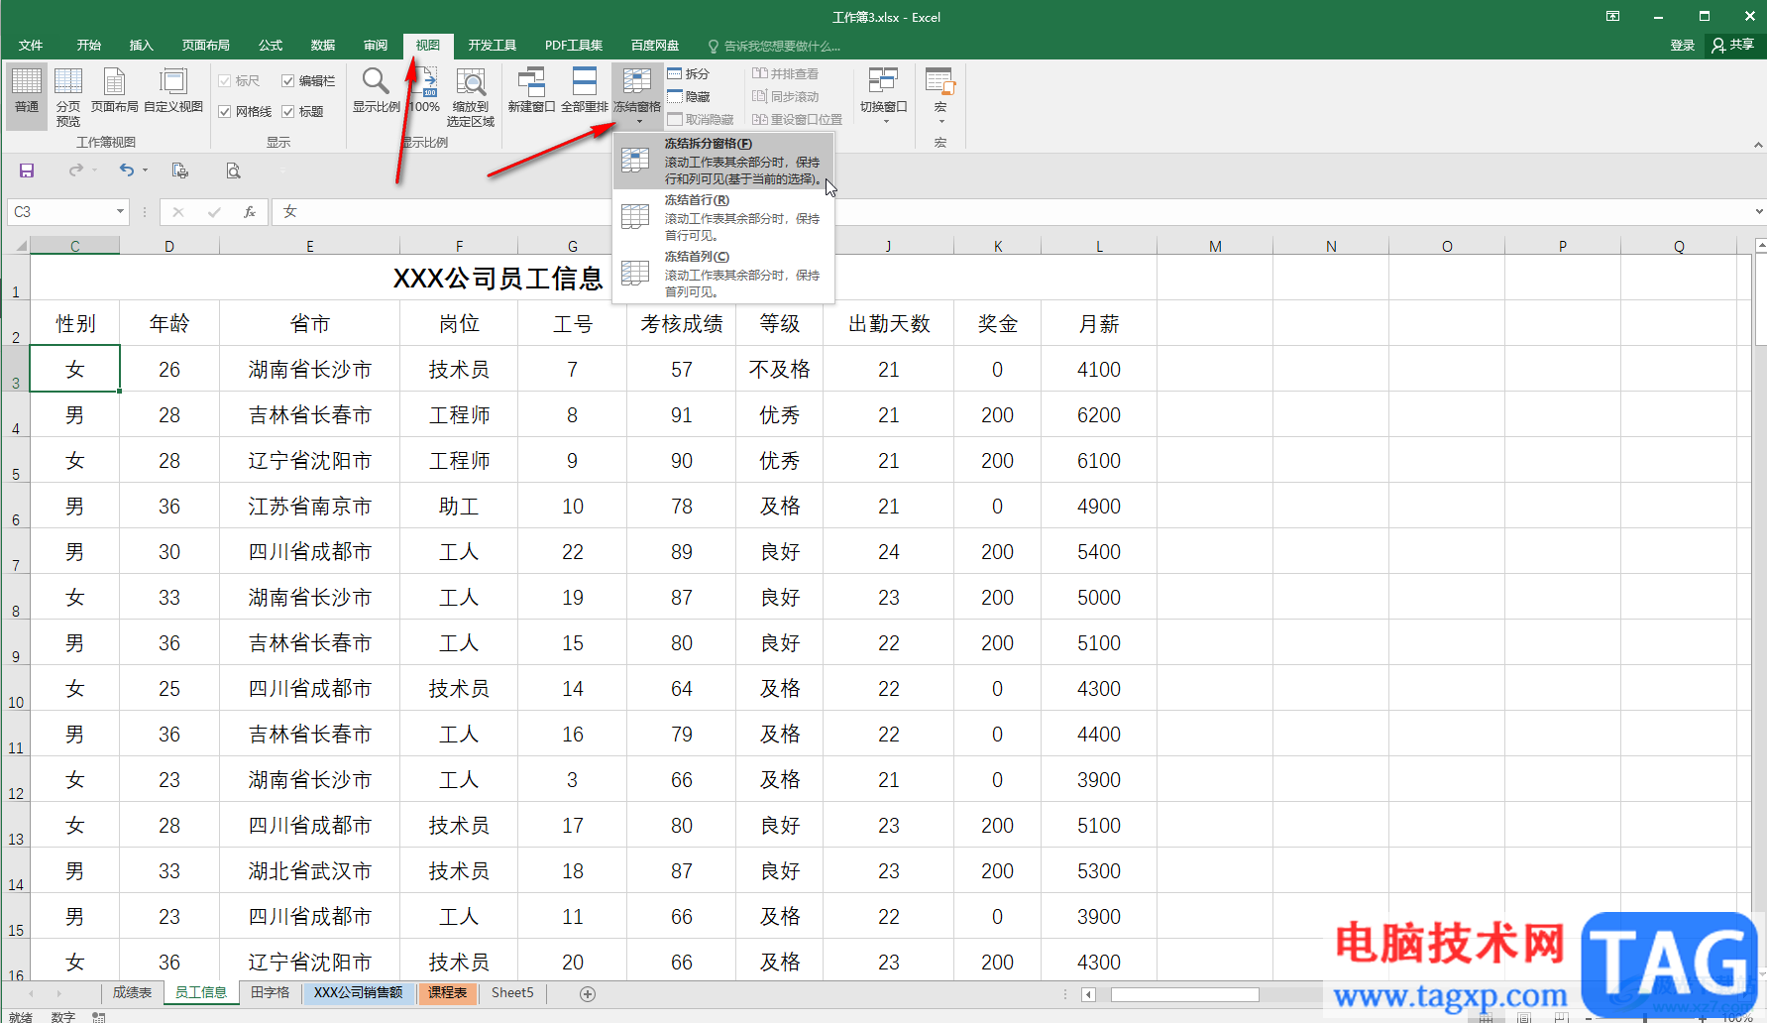Click horizontal scroll left arrow

click(x=1089, y=994)
